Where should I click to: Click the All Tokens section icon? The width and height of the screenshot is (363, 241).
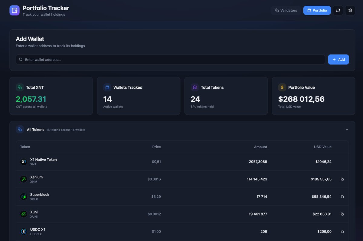pos(20,129)
